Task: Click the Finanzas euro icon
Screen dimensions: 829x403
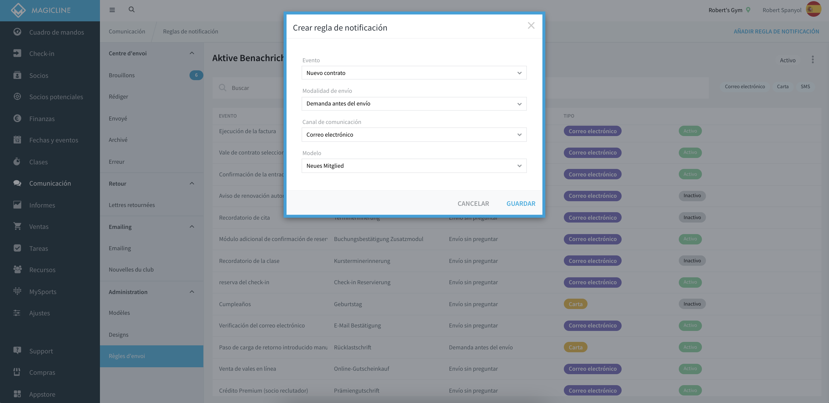Action: pos(17,118)
